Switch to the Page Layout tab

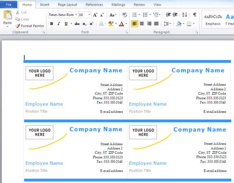[x=67, y=5]
